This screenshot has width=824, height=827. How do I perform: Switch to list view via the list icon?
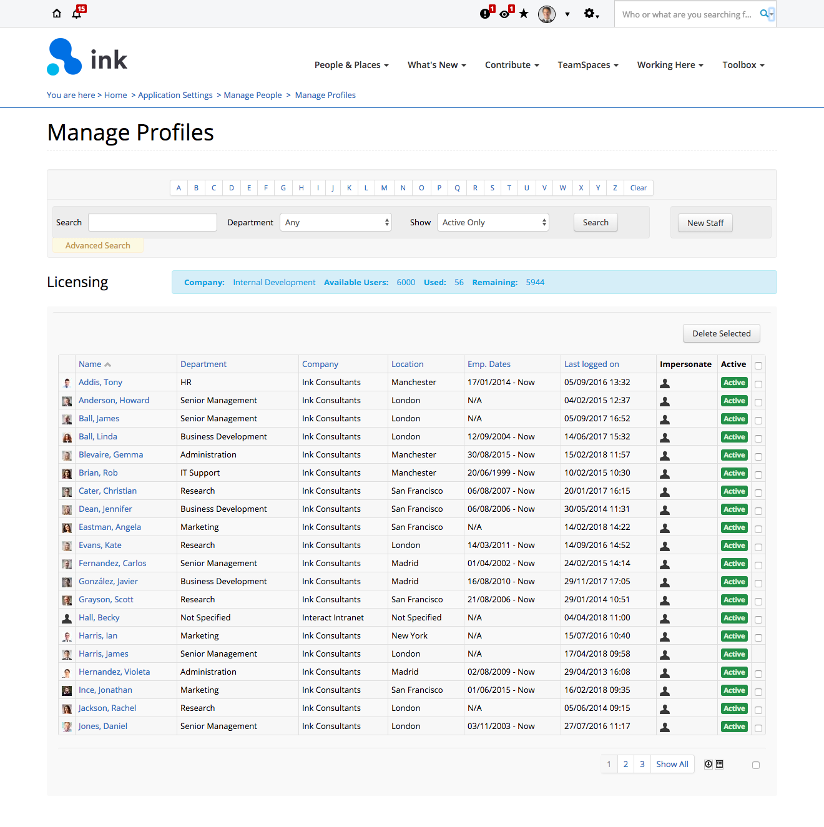(x=720, y=763)
